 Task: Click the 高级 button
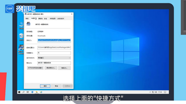pyautogui.click(x=65, y=68)
